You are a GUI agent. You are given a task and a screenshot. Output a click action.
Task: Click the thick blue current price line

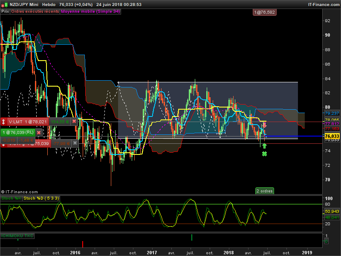pos(294,136)
